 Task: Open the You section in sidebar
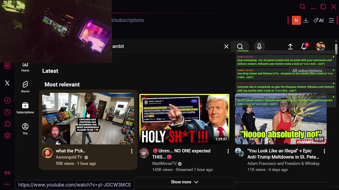tap(25, 129)
